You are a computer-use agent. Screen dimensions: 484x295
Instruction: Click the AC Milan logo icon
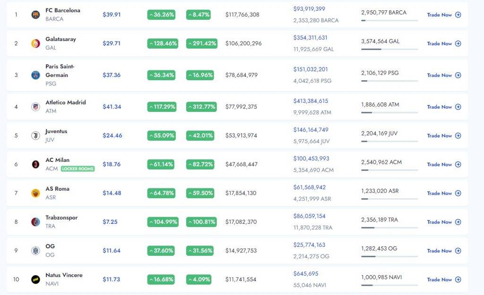(35, 164)
